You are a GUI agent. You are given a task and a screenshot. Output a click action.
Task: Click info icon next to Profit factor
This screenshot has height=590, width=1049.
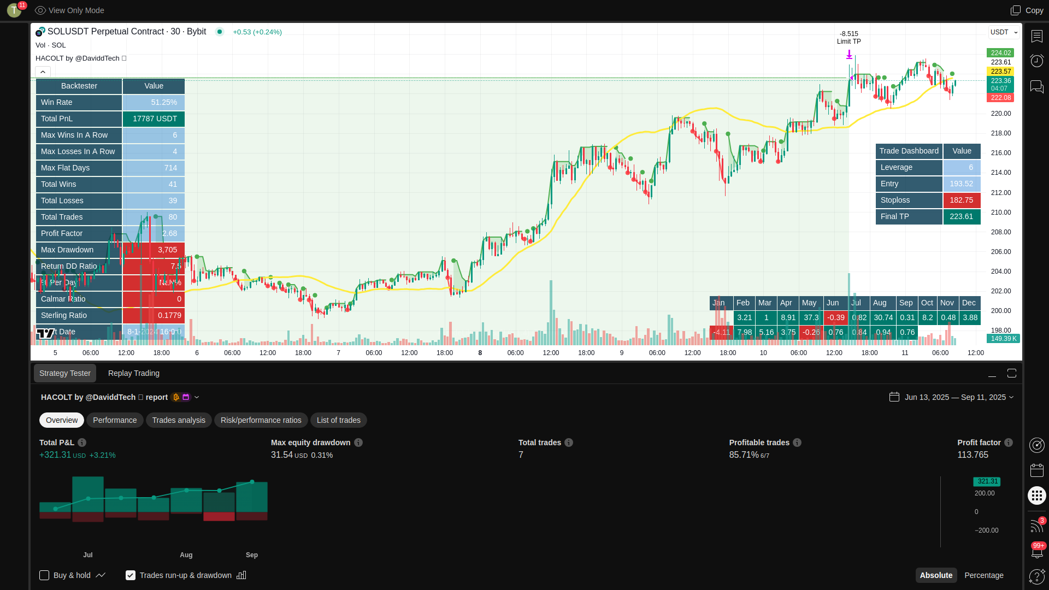pos(1009,442)
